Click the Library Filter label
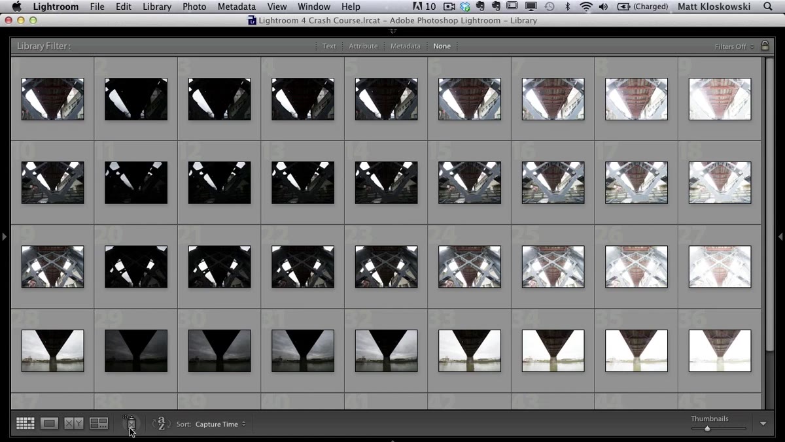Viewport: 785px width, 442px height. [x=43, y=46]
